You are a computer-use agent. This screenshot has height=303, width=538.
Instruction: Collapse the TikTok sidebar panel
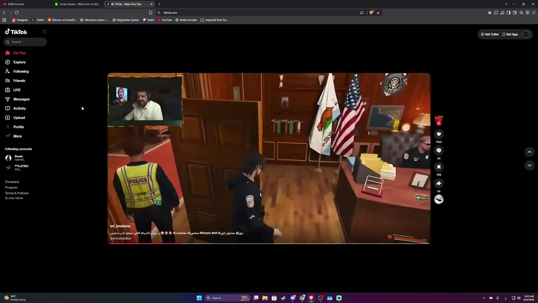(45, 32)
